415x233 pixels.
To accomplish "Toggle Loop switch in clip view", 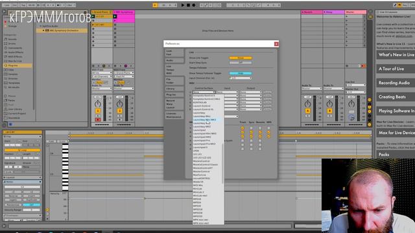I will 23,150.
